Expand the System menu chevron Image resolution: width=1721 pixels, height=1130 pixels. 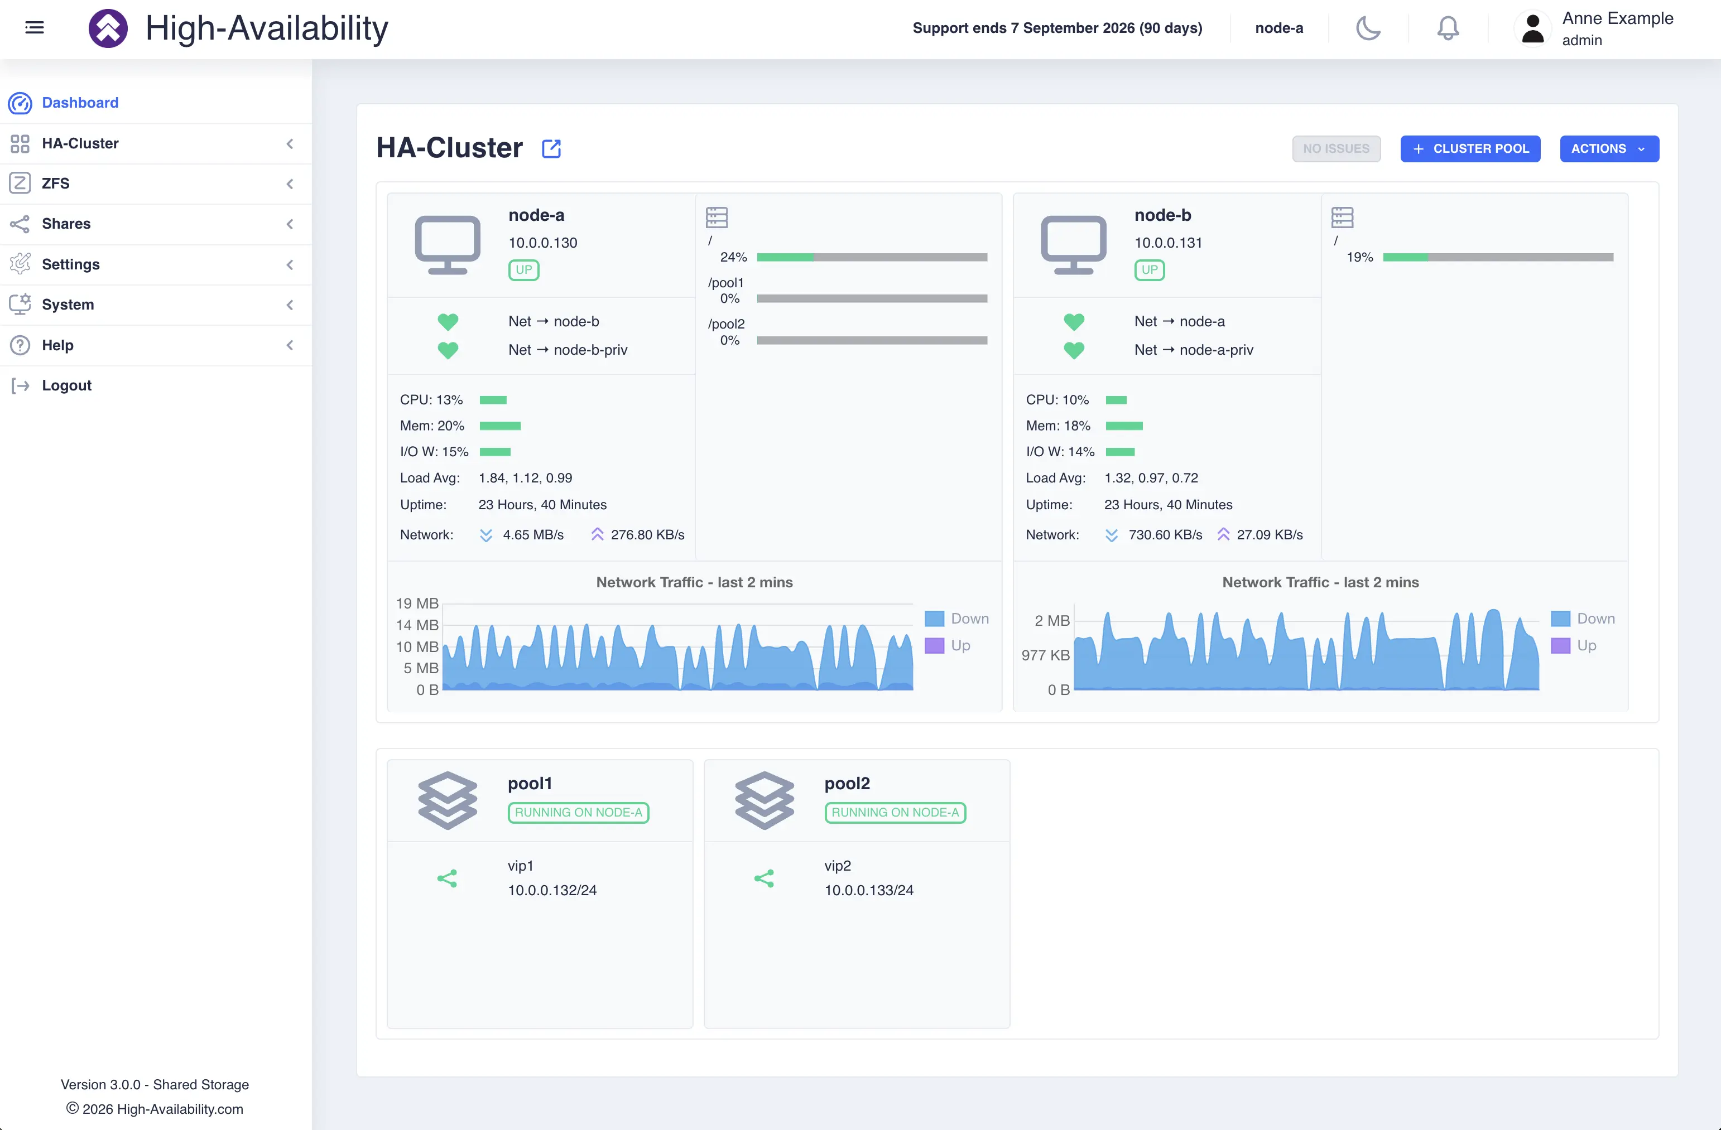[x=290, y=305]
